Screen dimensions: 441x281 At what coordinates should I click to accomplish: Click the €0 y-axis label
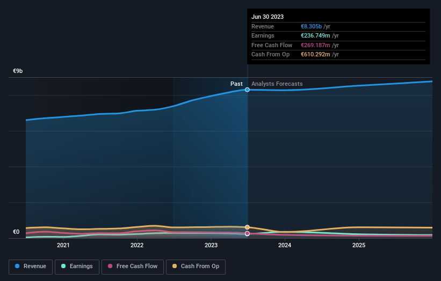(x=16, y=232)
